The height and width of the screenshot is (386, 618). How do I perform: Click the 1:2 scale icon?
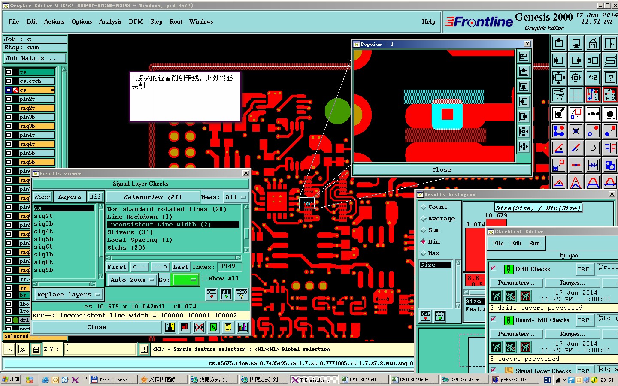click(593, 78)
